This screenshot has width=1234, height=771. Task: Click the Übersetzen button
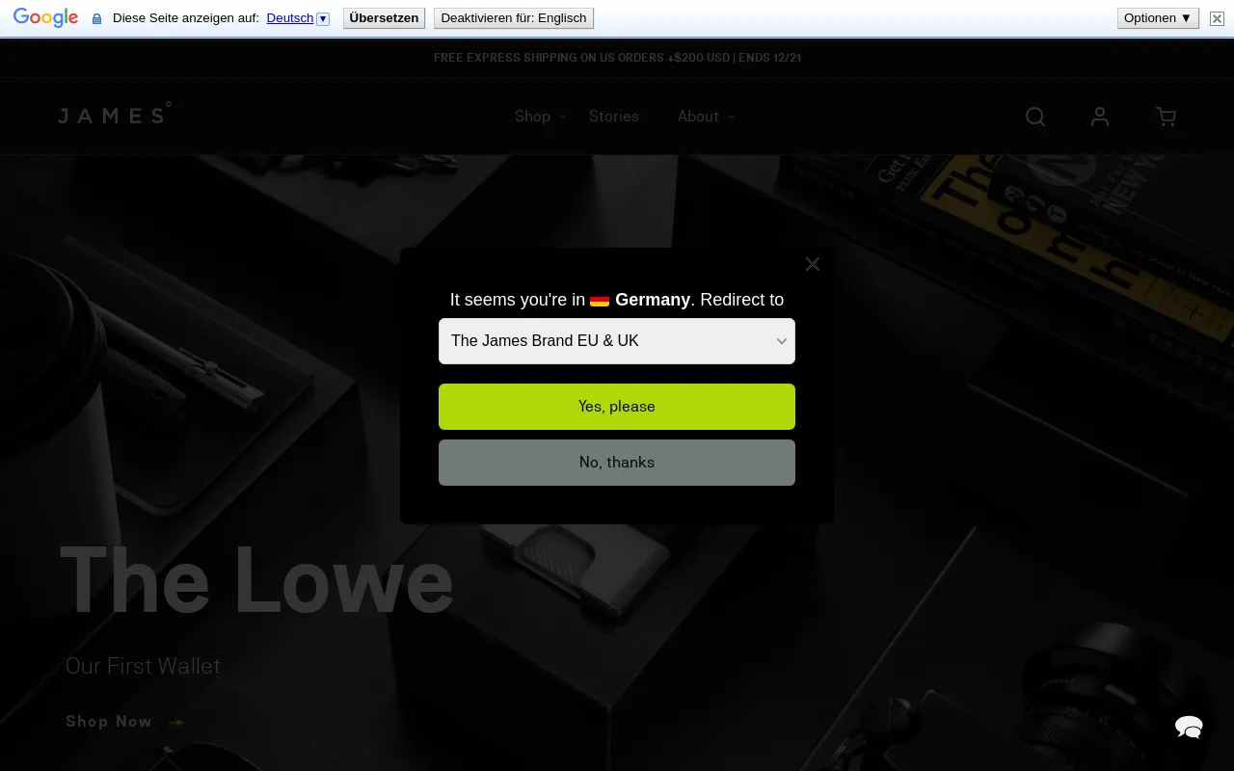pos(384,17)
